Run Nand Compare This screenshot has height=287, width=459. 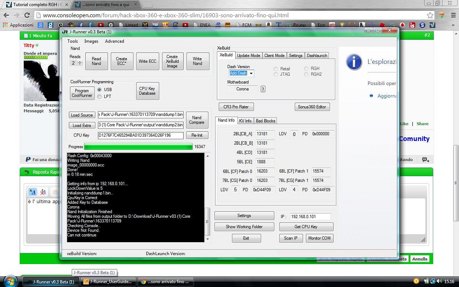(x=197, y=120)
